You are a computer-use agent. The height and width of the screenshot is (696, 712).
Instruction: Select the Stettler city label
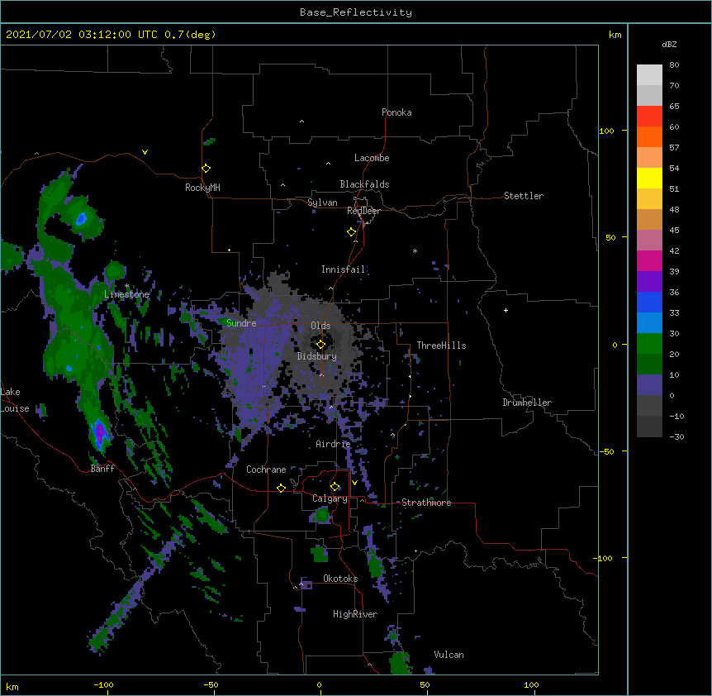pyautogui.click(x=523, y=196)
